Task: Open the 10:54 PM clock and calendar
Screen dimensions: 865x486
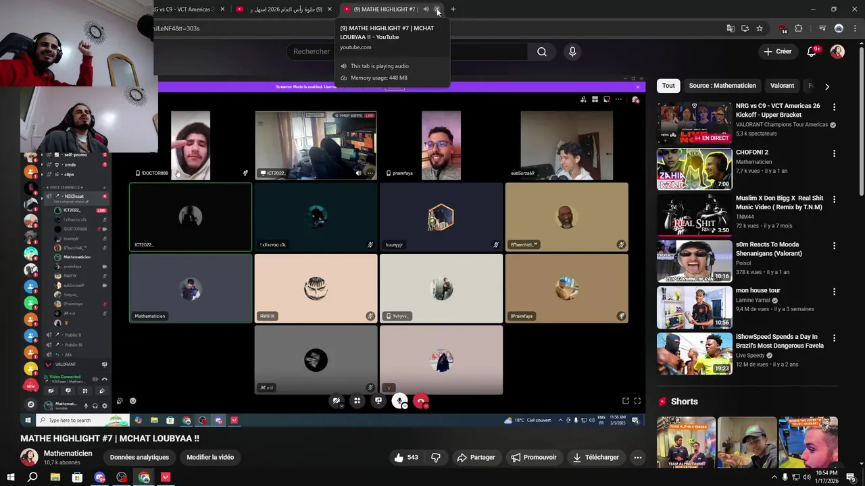Action: 826,477
